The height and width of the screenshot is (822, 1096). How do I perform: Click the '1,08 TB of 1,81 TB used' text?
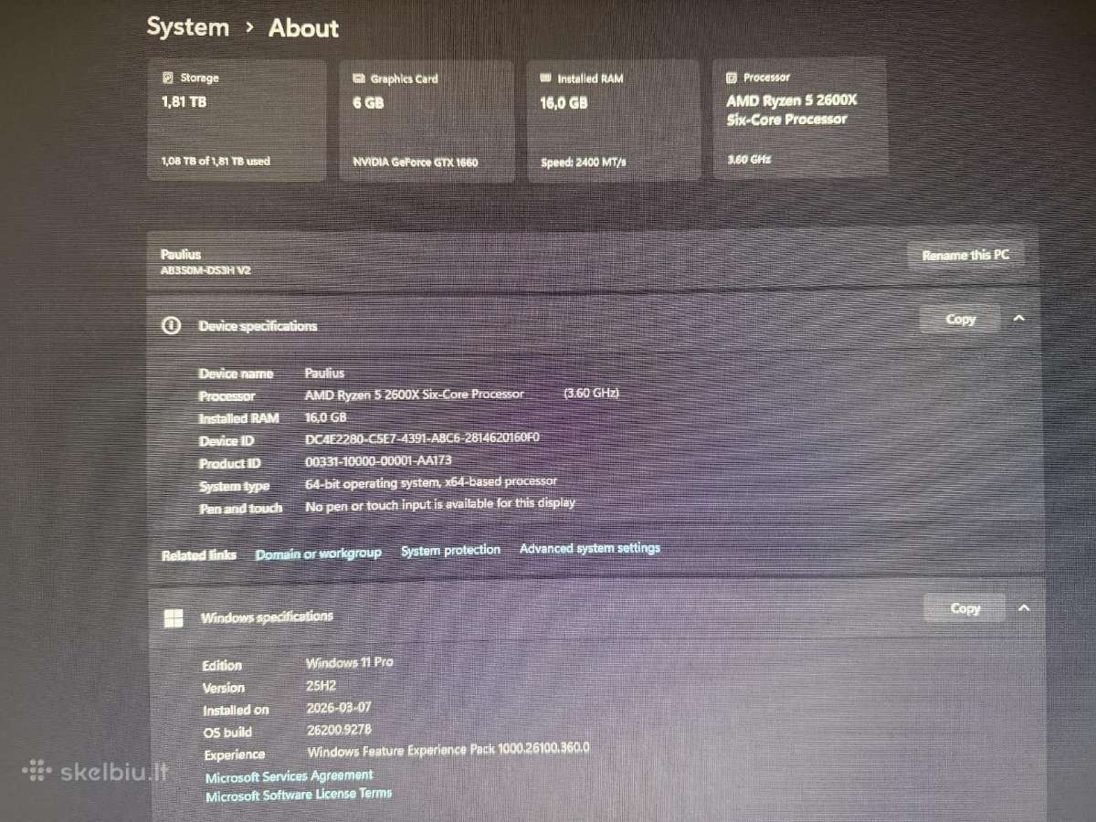coord(216,162)
